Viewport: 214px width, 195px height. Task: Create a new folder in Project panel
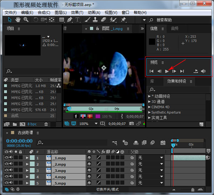click(15, 124)
